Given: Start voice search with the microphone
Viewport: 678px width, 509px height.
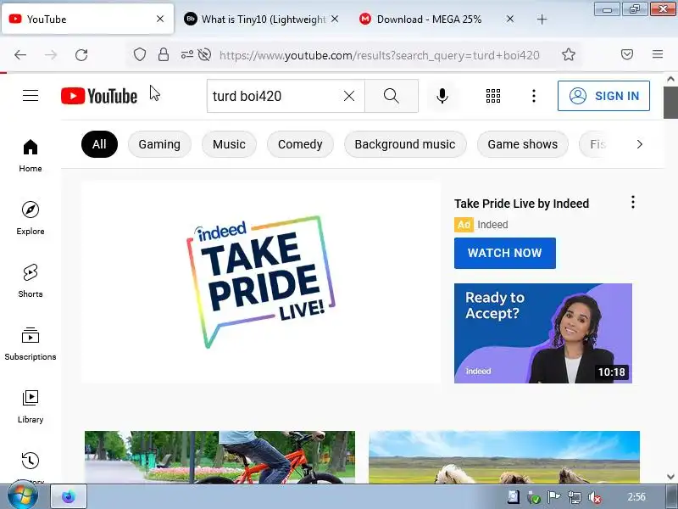Looking at the screenshot, I should [x=442, y=96].
